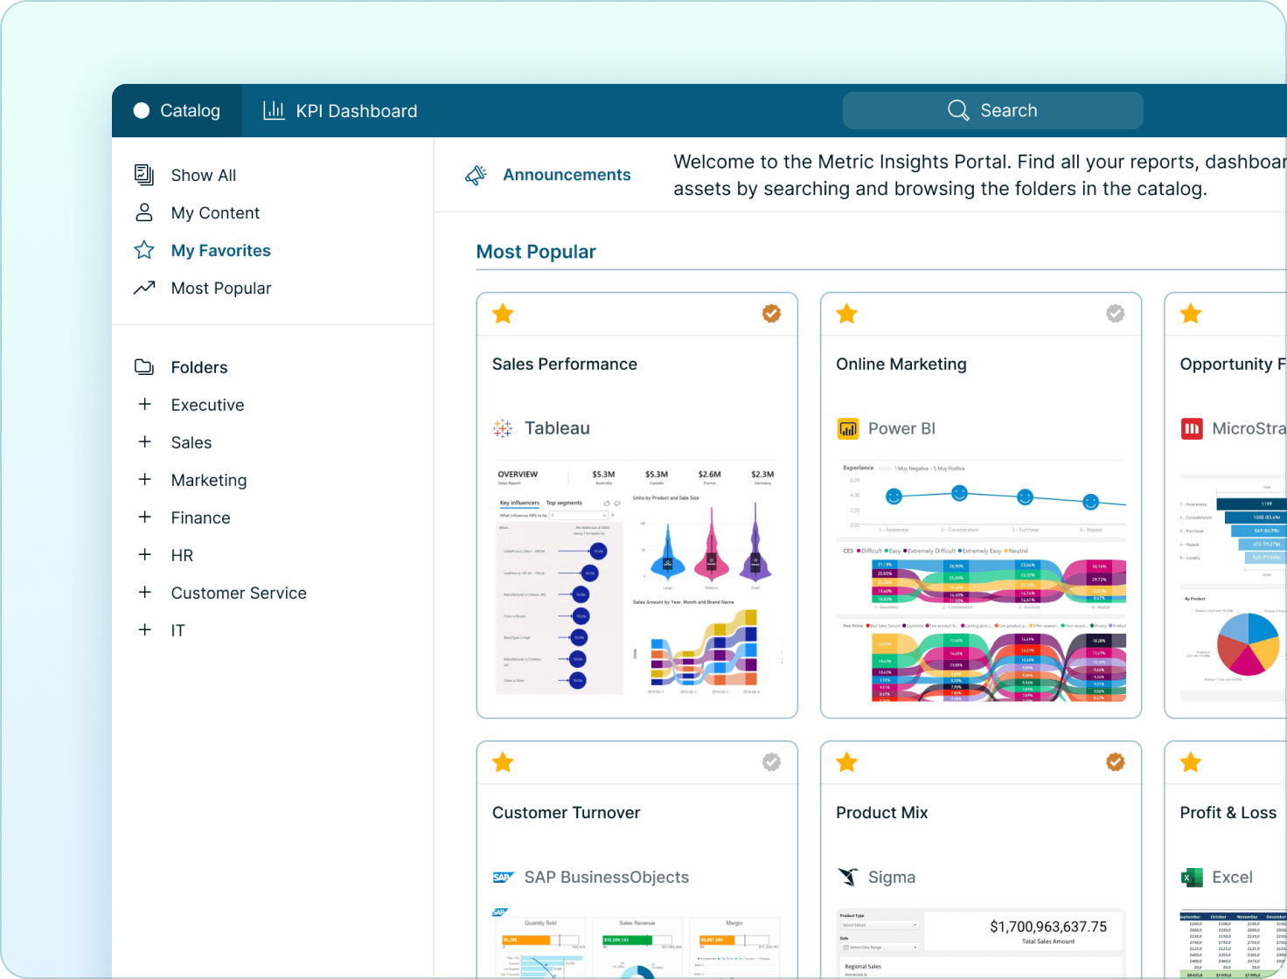This screenshot has width=1287, height=979.
Task: Open the Online Marketing dashboard thumbnail
Action: click(981, 581)
